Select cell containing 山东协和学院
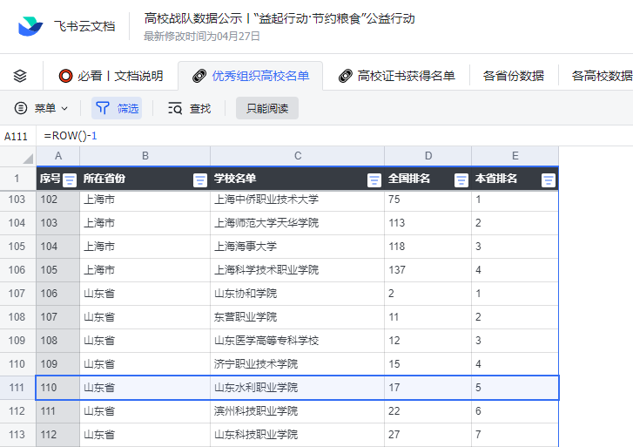Image resolution: width=633 pixels, height=447 pixels. (x=297, y=294)
